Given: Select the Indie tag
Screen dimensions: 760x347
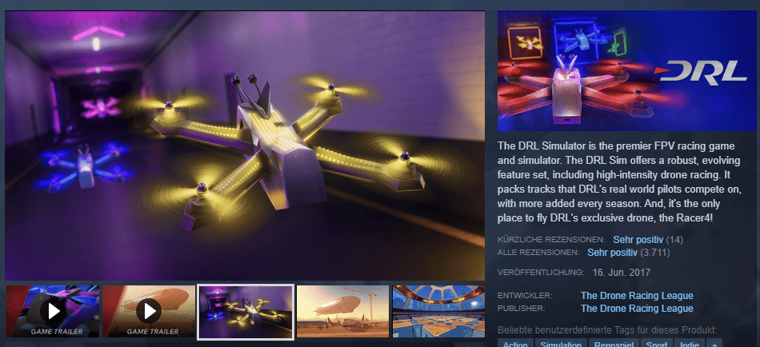Looking at the screenshot, I should pos(690,344).
